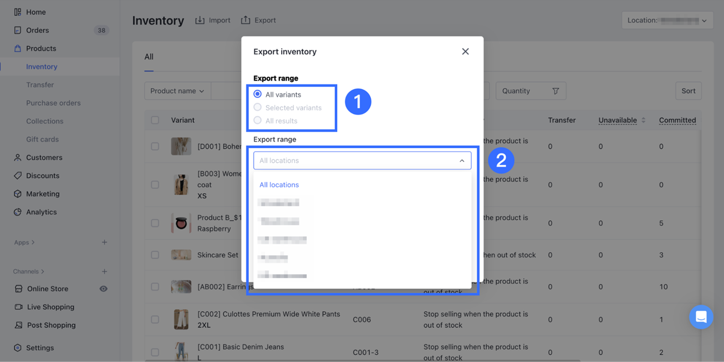Toggle the select-all checkbox in table header

[155, 120]
